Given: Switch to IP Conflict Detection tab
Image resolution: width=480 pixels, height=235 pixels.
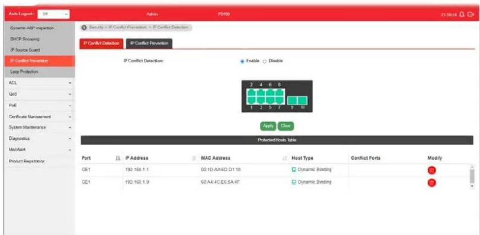Looking at the screenshot, I should coord(101,44).
